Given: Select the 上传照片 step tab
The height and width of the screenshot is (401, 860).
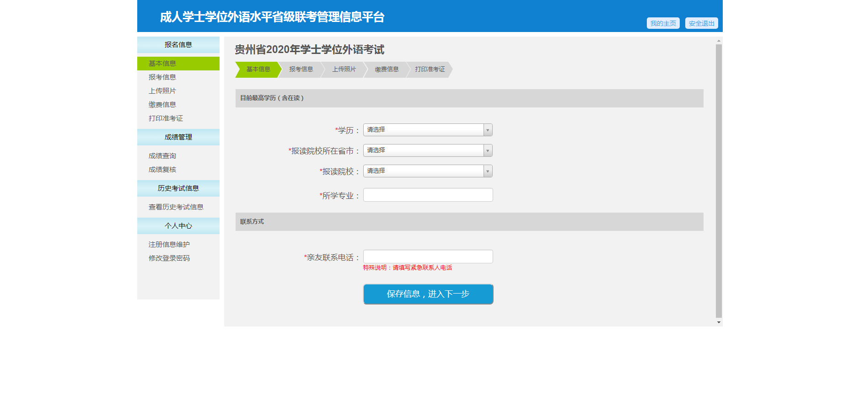Looking at the screenshot, I should [x=344, y=70].
